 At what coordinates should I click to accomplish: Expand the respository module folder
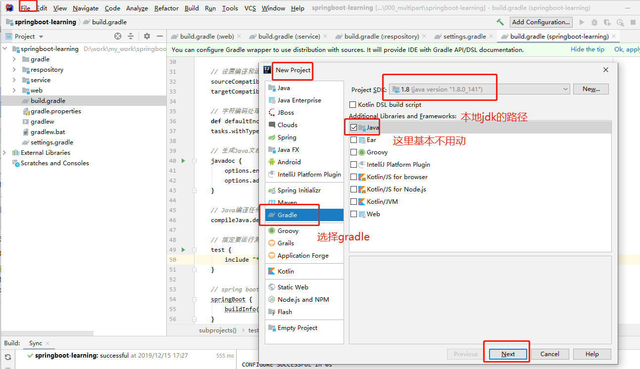(14, 70)
